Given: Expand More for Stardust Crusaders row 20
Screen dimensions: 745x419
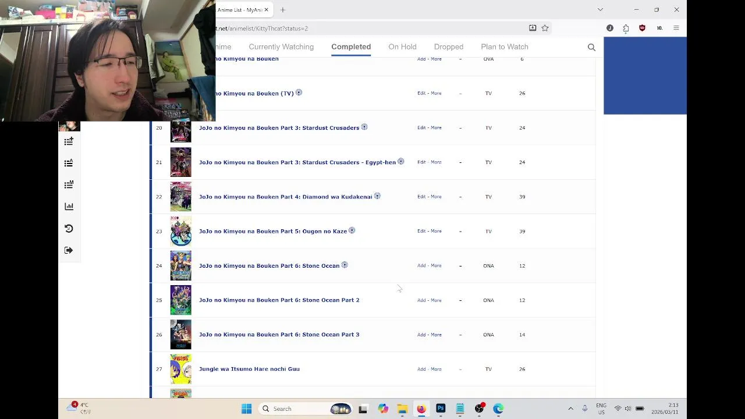Looking at the screenshot, I should tap(436, 127).
